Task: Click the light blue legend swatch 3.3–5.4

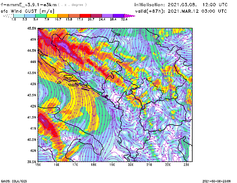Action: [30, 16]
